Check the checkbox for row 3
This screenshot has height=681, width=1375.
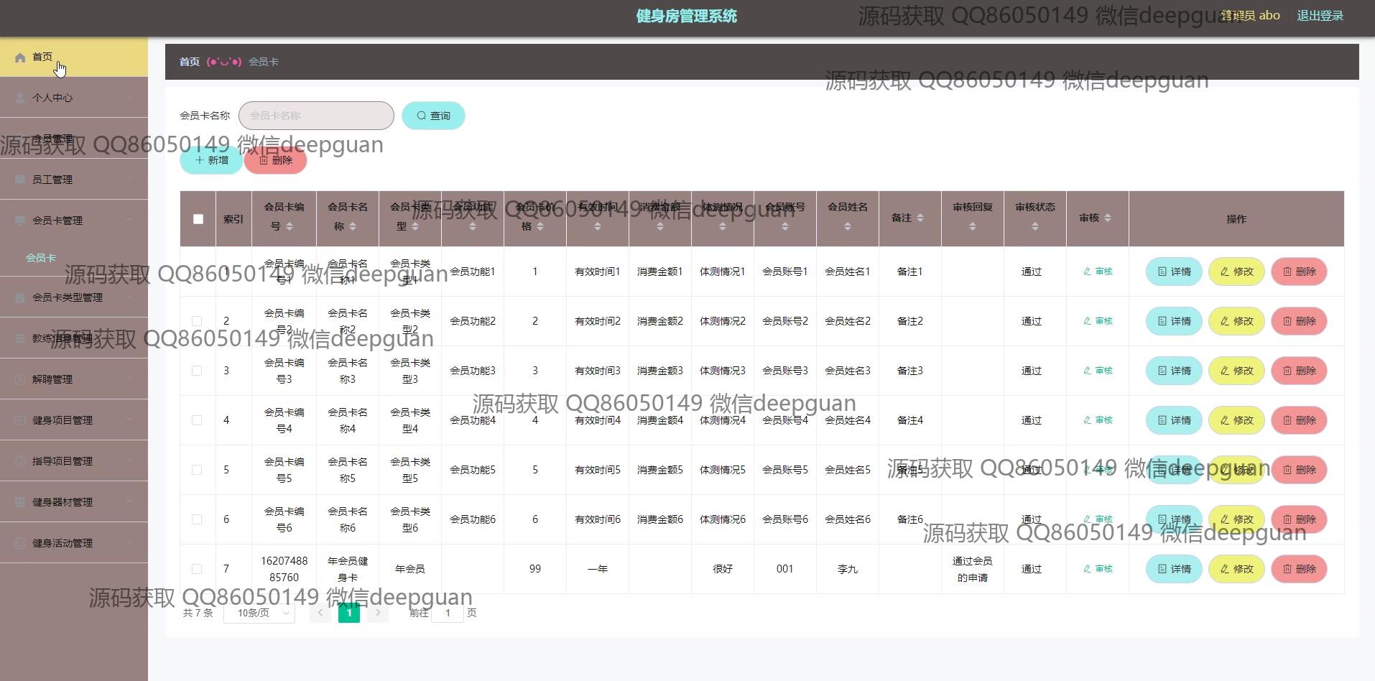[197, 371]
